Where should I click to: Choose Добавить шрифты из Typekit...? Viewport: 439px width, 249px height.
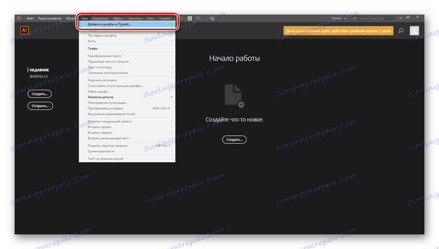click(127, 24)
